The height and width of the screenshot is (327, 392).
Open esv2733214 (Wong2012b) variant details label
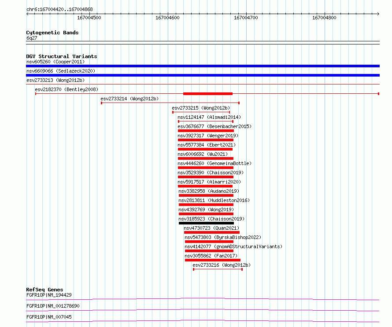[129, 99]
